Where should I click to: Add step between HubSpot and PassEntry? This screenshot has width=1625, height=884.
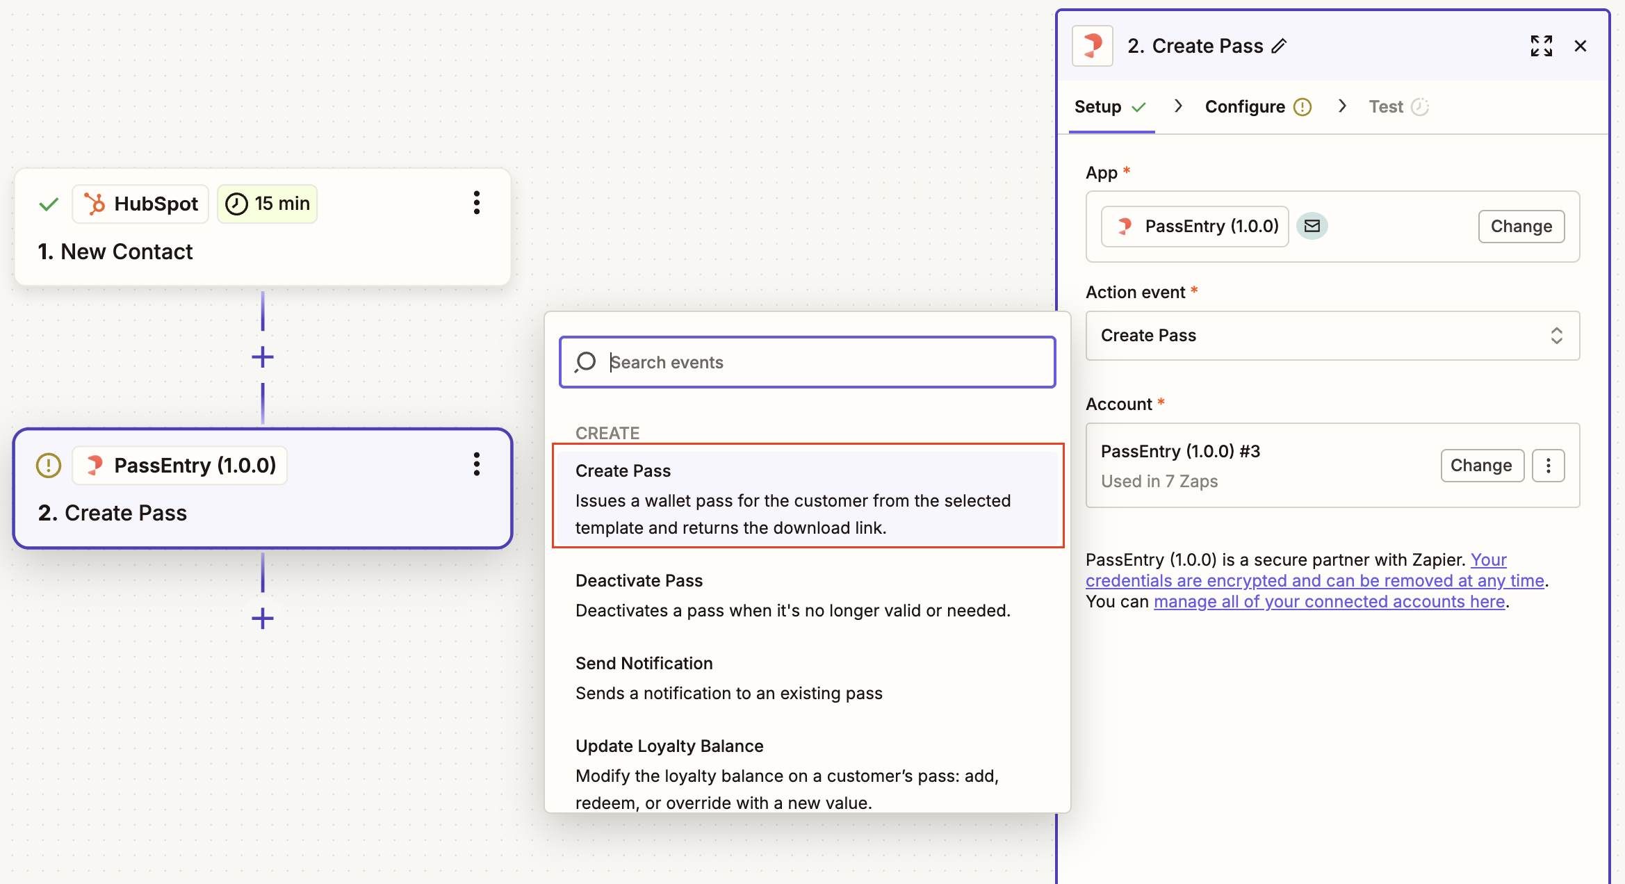263,357
